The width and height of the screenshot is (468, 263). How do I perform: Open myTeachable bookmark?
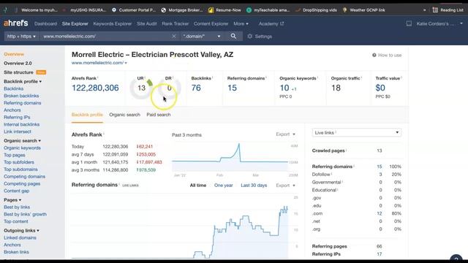tap(268, 10)
